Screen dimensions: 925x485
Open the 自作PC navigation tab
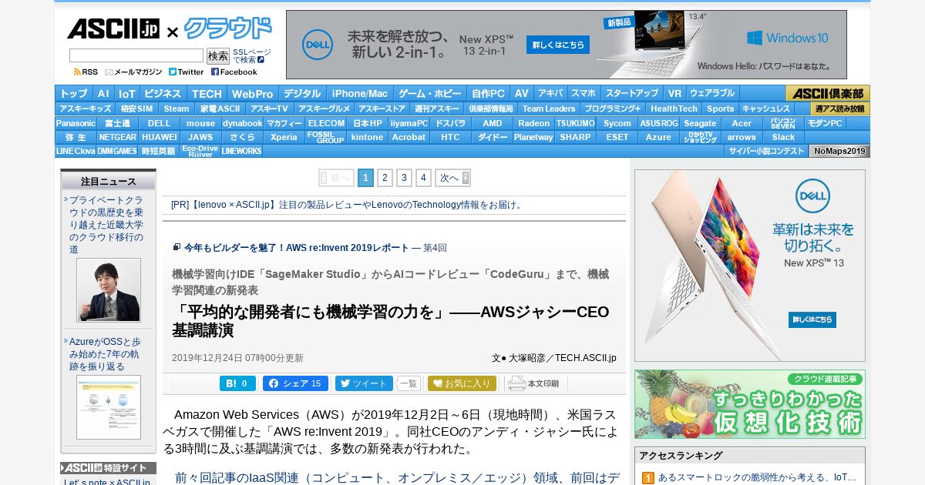pyautogui.click(x=488, y=93)
